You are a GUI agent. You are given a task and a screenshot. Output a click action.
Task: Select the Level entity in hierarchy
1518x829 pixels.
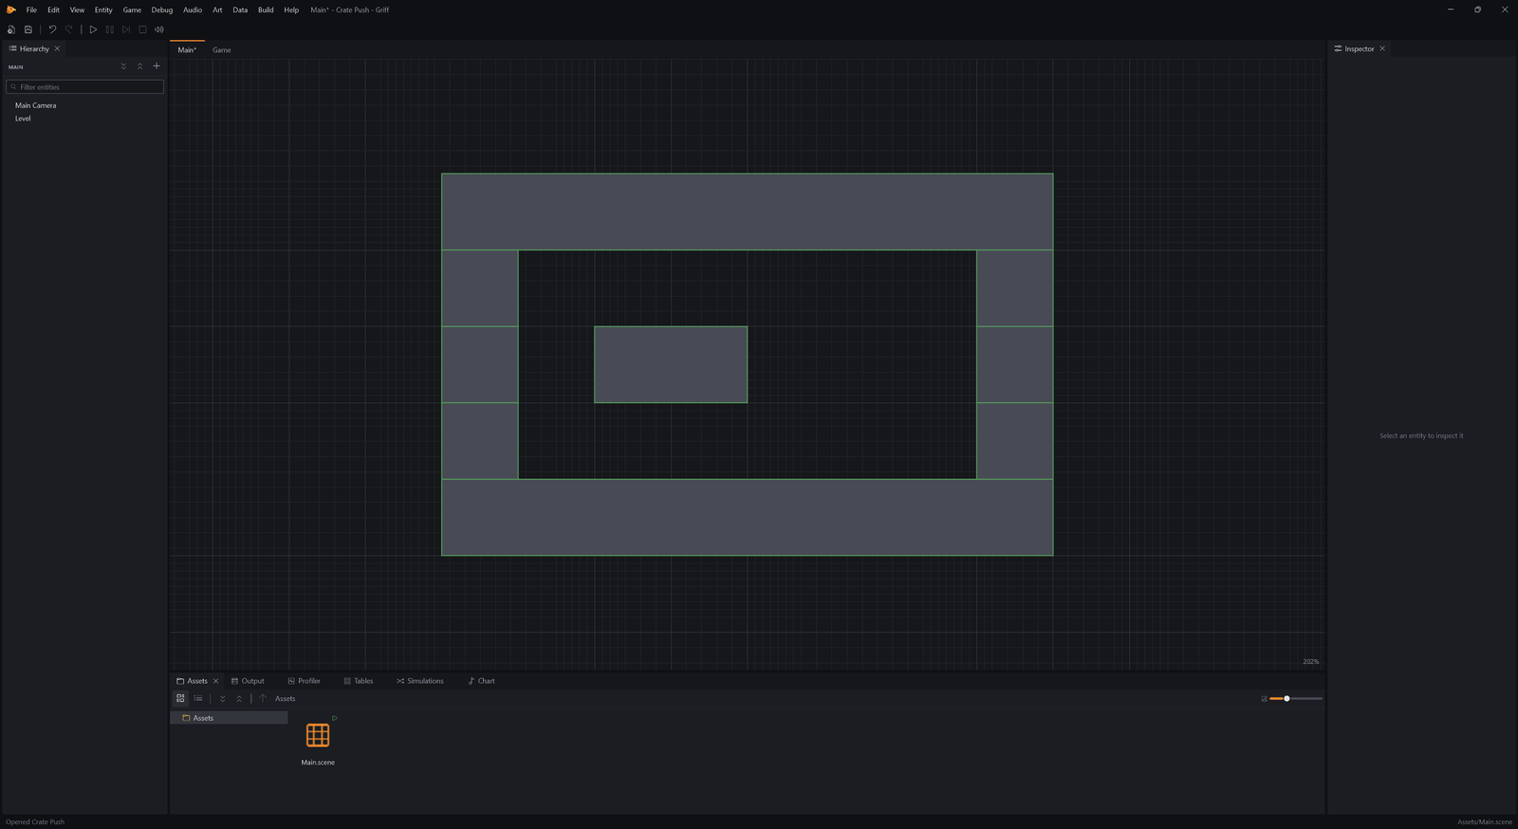pos(23,119)
